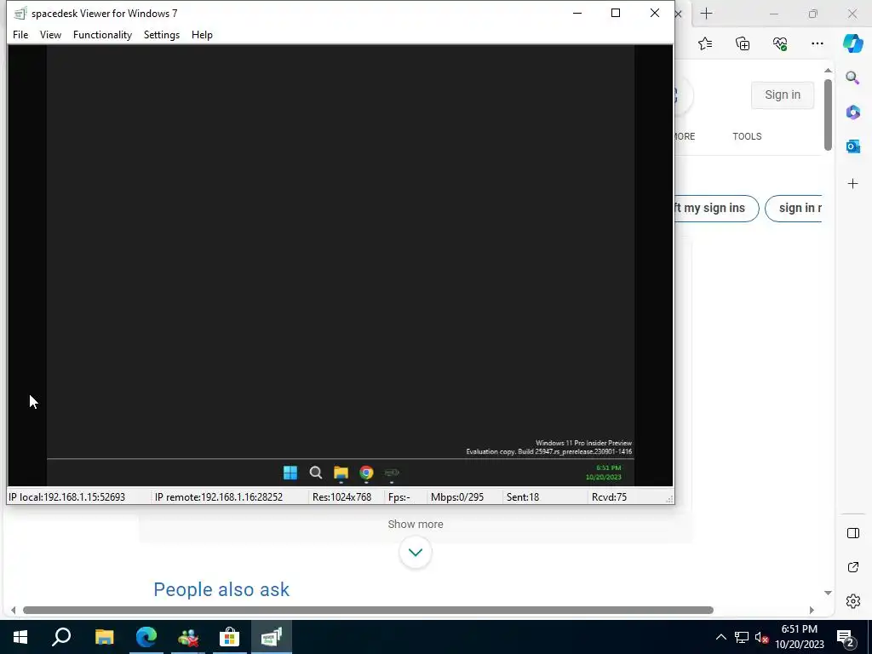The width and height of the screenshot is (872, 654).
Task: Add a sidebar app with plus icon
Action: pos(852,184)
